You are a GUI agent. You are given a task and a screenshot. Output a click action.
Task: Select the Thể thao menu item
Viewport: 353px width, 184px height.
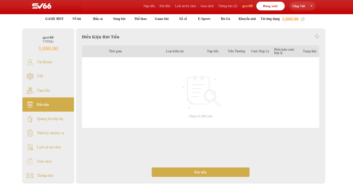click(x=140, y=19)
